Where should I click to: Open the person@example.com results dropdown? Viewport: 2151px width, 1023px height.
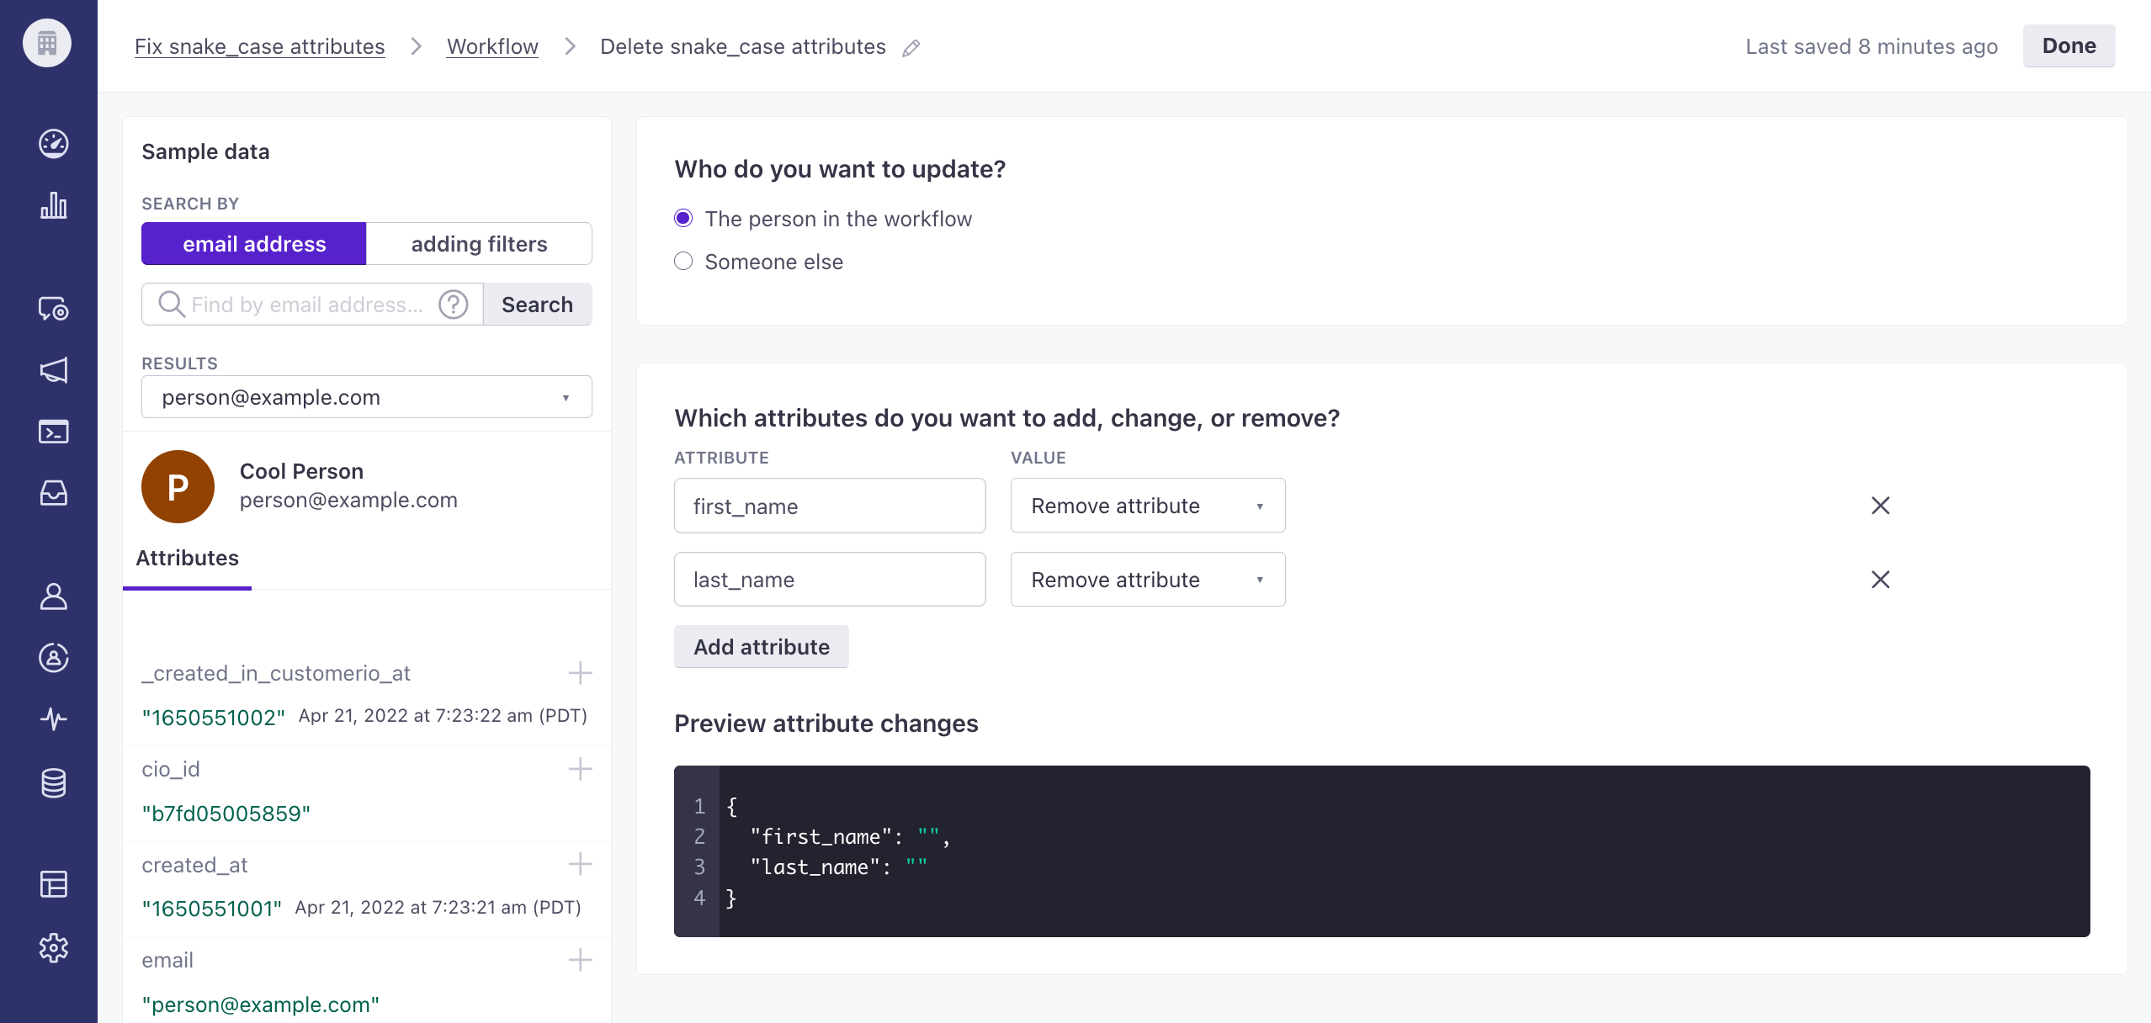pos(367,397)
